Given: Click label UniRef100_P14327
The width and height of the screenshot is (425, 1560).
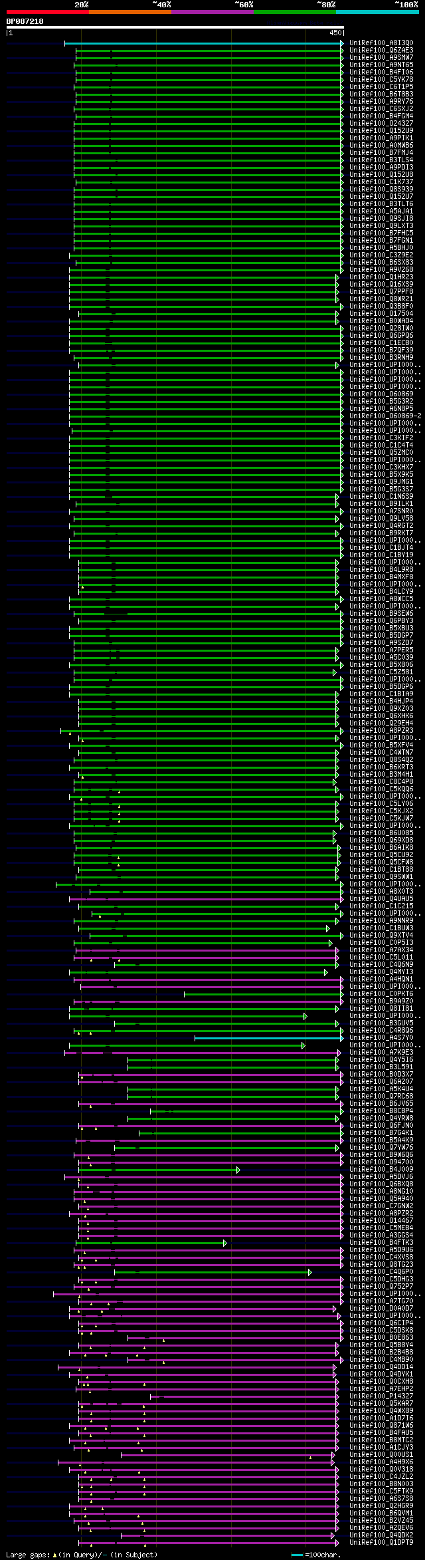Looking at the screenshot, I should tap(381, 1396).
